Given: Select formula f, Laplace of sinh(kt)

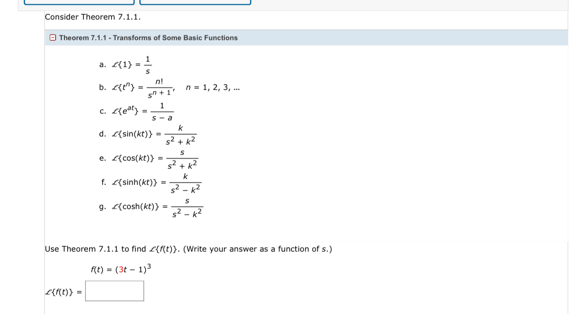Looking at the screenshot, I should click(x=152, y=182).
